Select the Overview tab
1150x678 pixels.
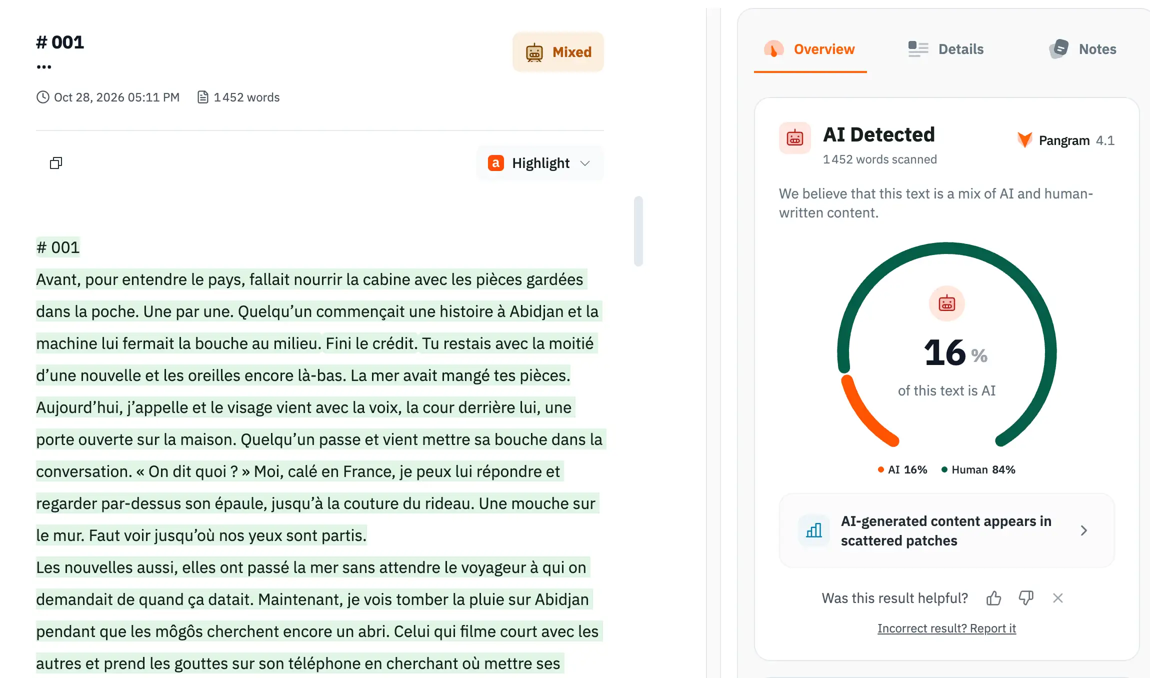pos(810,49)
